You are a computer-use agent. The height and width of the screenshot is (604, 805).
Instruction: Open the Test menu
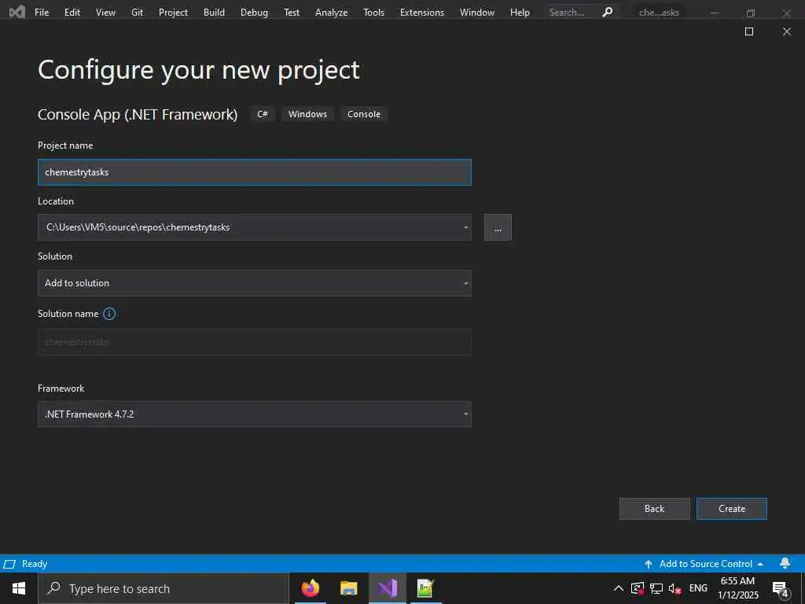coord(292,13)
